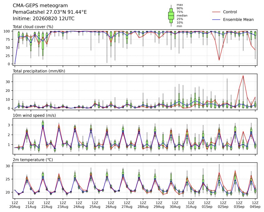Click the 12Z 25Aug time axis label
This screenshot has width=264, height=212.
[x=95, y=205]
